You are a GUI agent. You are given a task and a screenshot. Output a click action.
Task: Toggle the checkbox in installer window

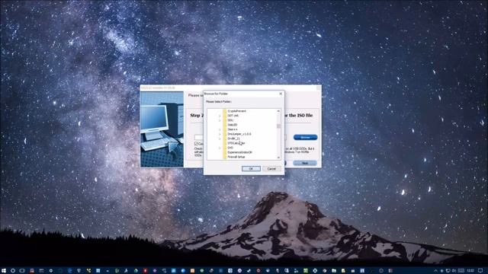pos(197,144)
